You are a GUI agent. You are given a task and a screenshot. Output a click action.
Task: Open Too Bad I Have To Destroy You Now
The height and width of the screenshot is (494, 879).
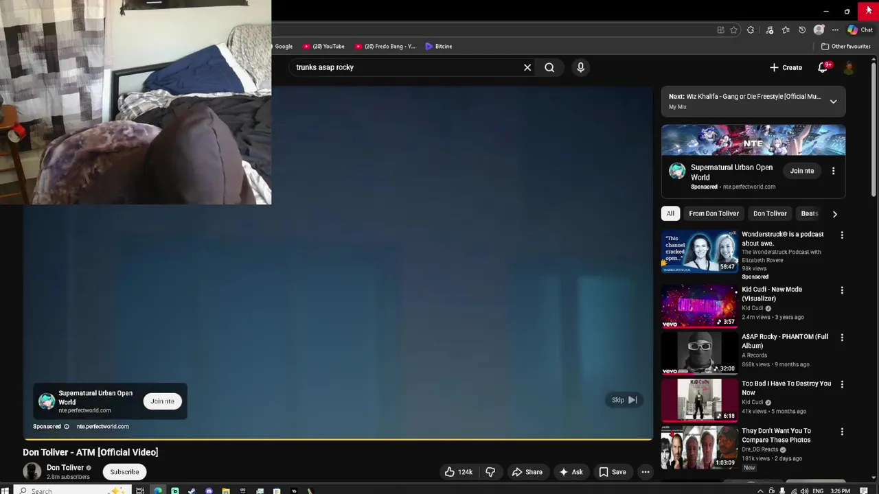786,388
